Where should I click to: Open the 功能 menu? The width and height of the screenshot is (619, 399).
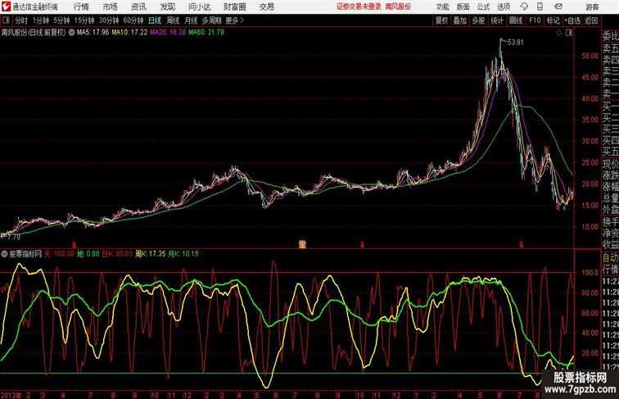442,7
